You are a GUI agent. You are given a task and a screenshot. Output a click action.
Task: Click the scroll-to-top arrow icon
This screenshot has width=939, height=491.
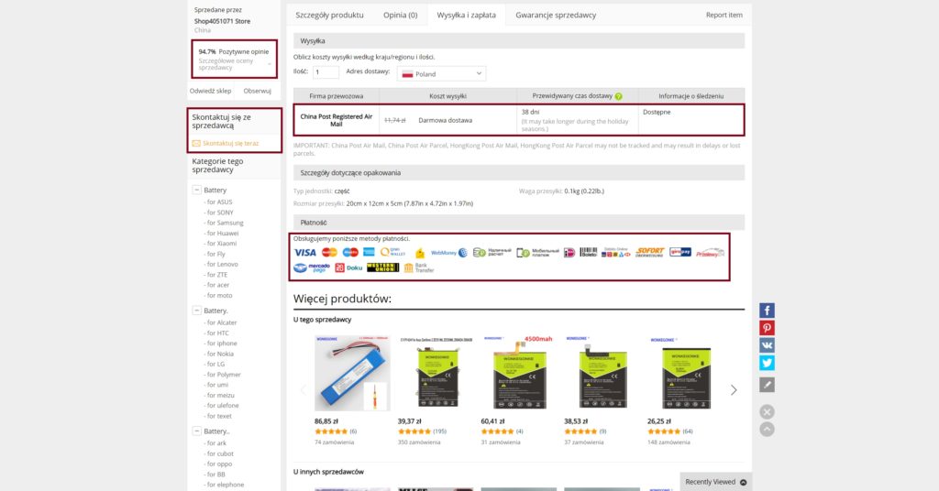[x=767, y=429]
